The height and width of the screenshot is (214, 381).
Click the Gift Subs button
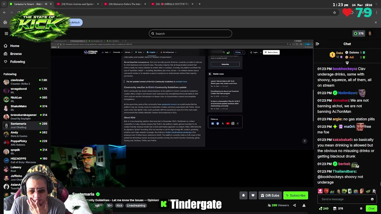[270, 195]
